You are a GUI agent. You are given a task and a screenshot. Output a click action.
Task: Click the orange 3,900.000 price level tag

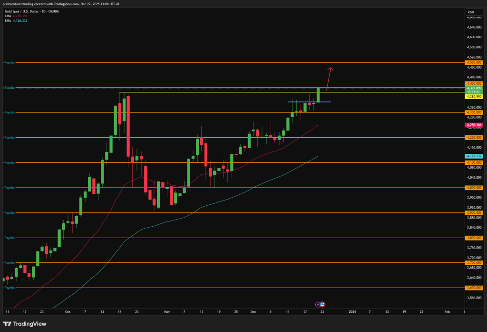(x=475, y=213)
